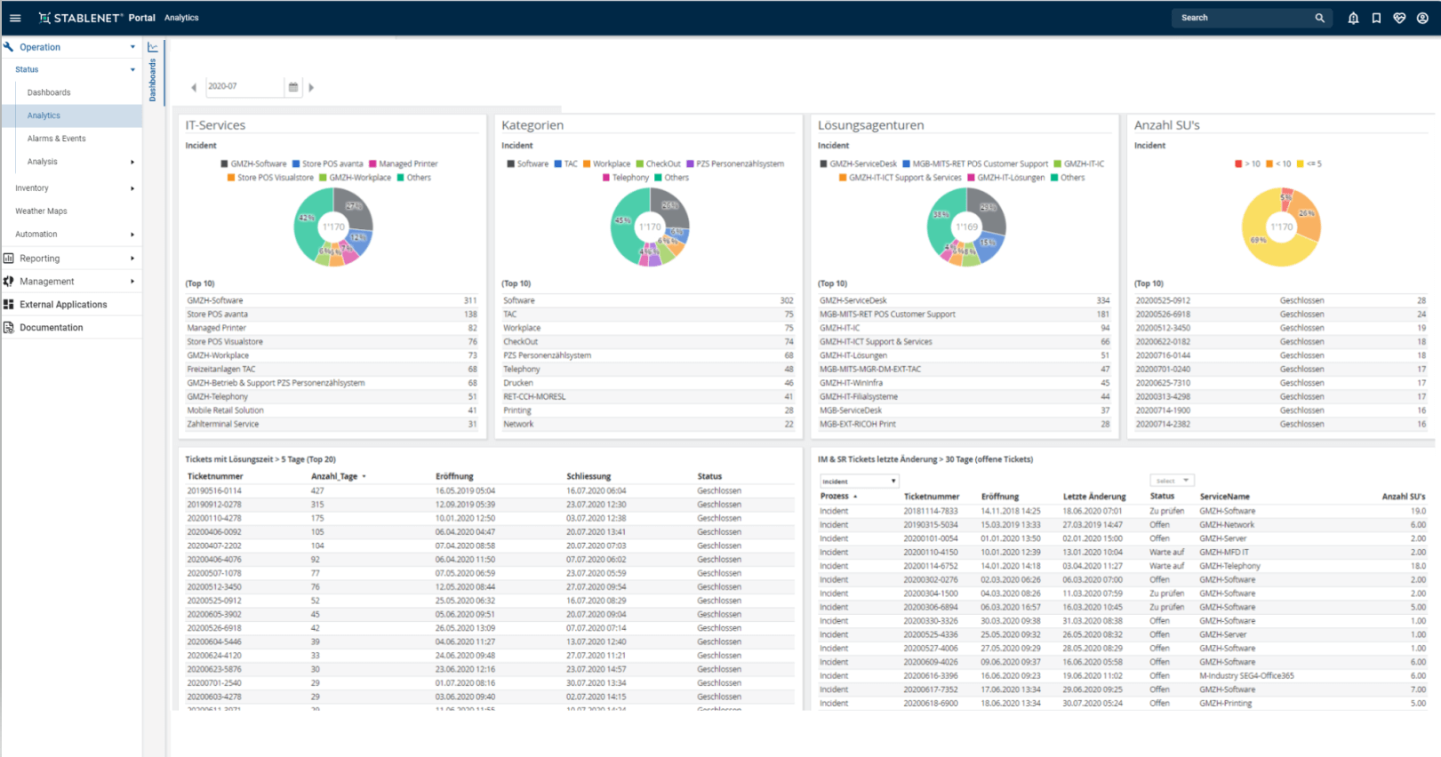Click the dashboards chart icon
This screenshot has height=757, width=1441.
click(x=153, y=47)
